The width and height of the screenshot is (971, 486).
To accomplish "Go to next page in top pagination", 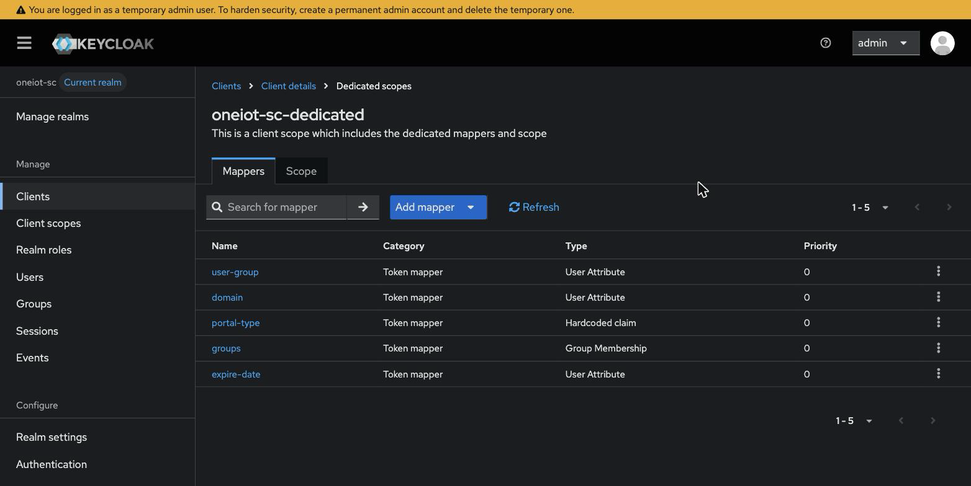I will pos(949,207).
